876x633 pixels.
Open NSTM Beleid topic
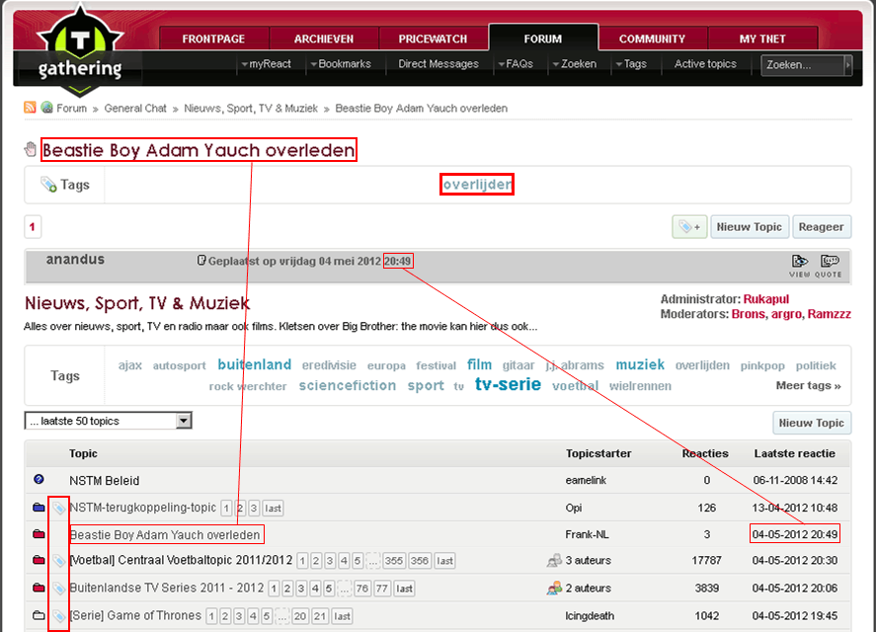tap(105, 481)
